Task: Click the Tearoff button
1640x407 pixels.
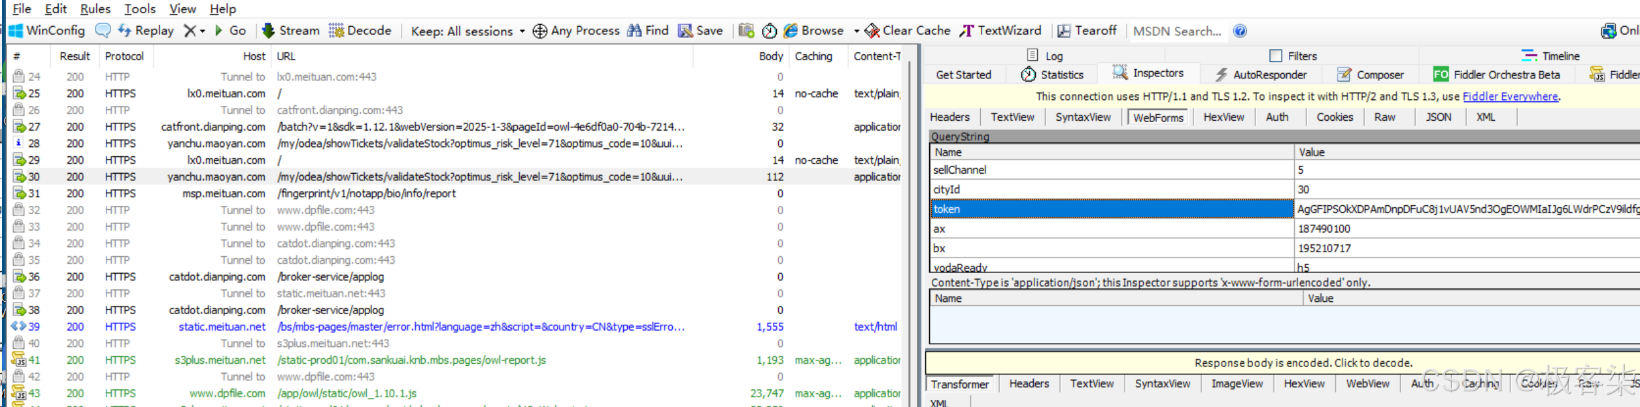Action: coord(1087,31)
